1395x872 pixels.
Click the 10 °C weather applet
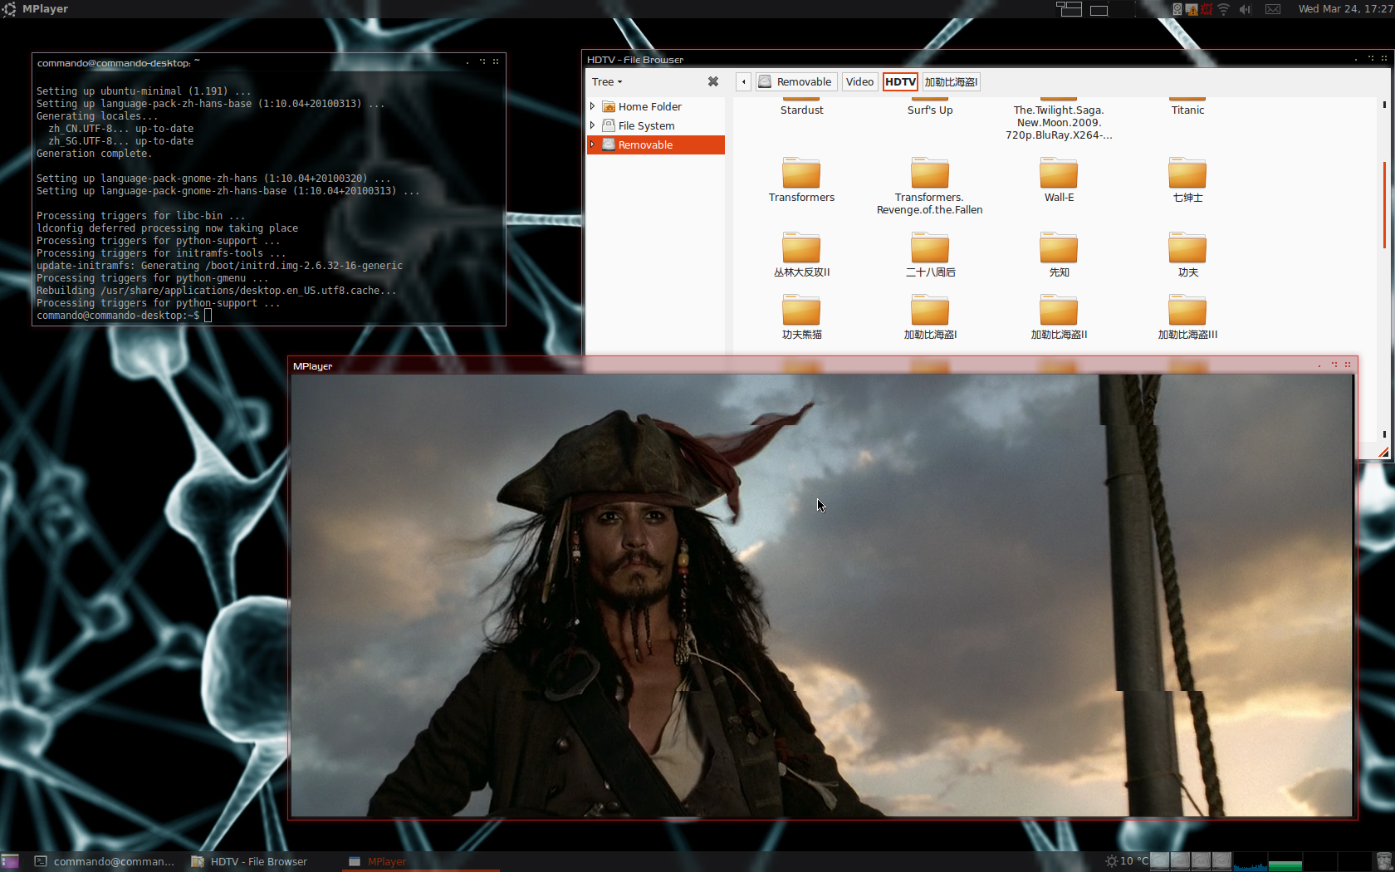click(1127, 861)
